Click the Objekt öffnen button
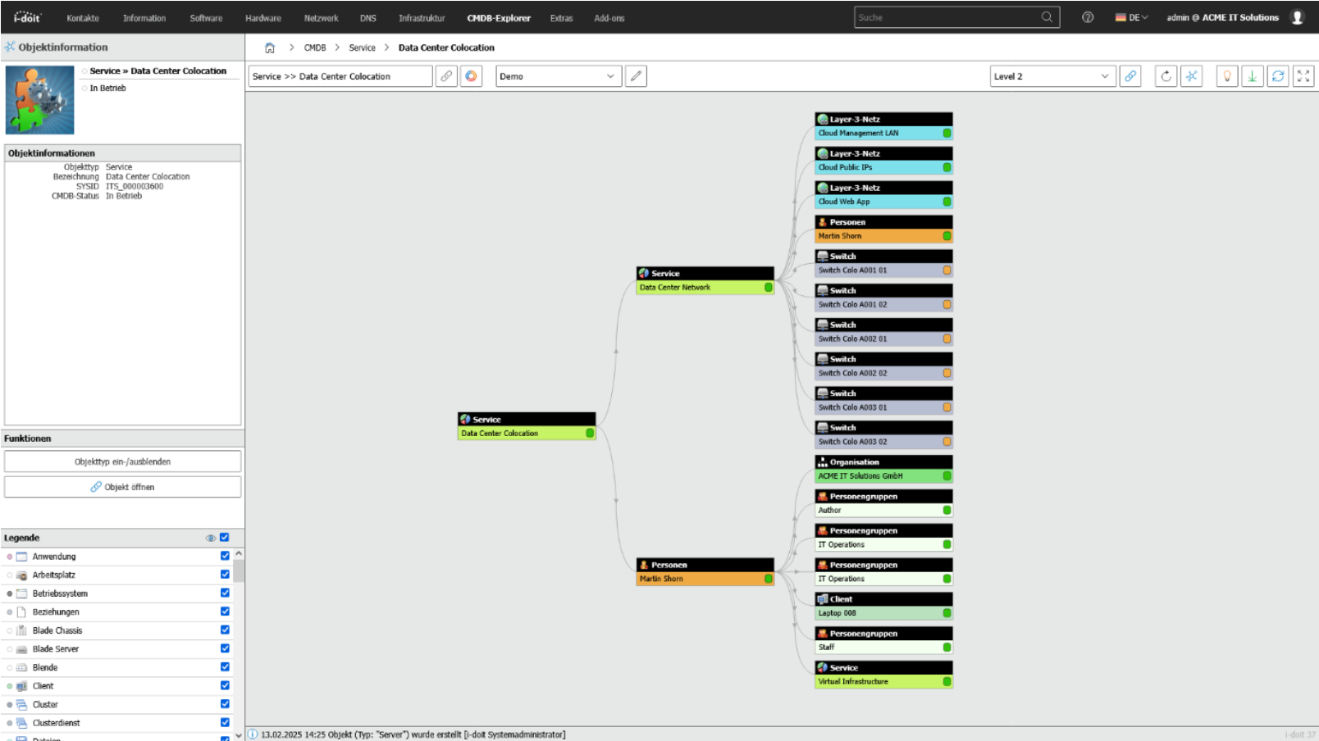The image size is (1319, 741). click(x=121, y=486)
